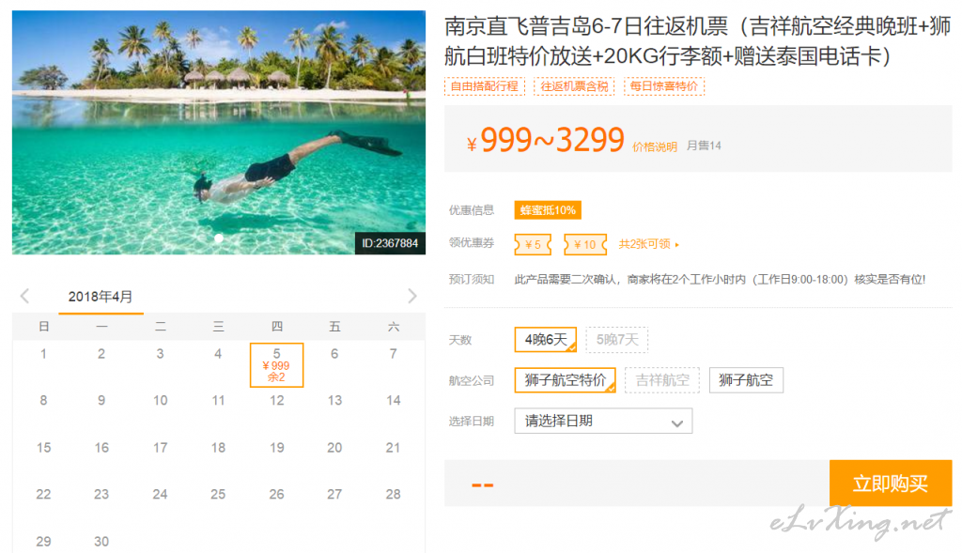Open the 价格说明 price explanation link
The image size is (962, 553).
(655, 146)
